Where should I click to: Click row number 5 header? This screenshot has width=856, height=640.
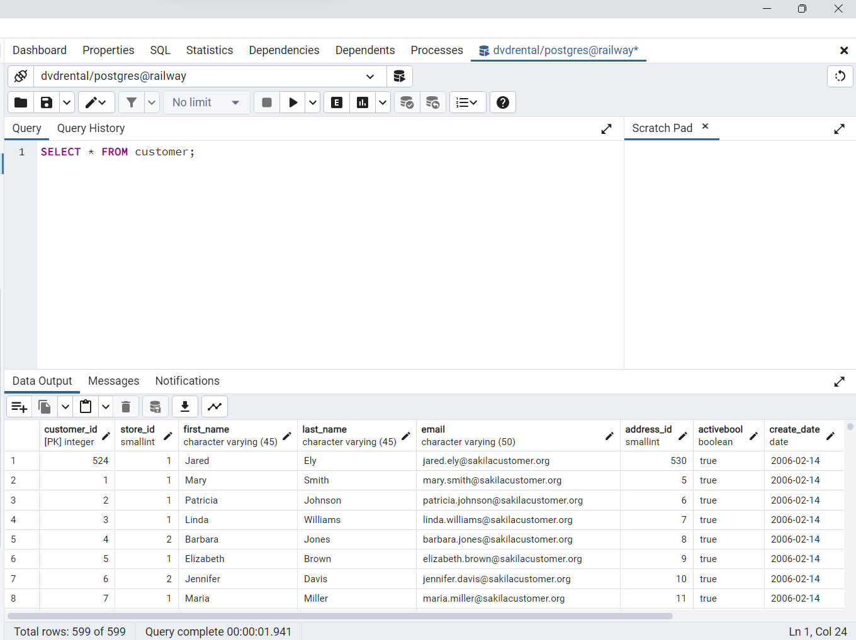21,539
